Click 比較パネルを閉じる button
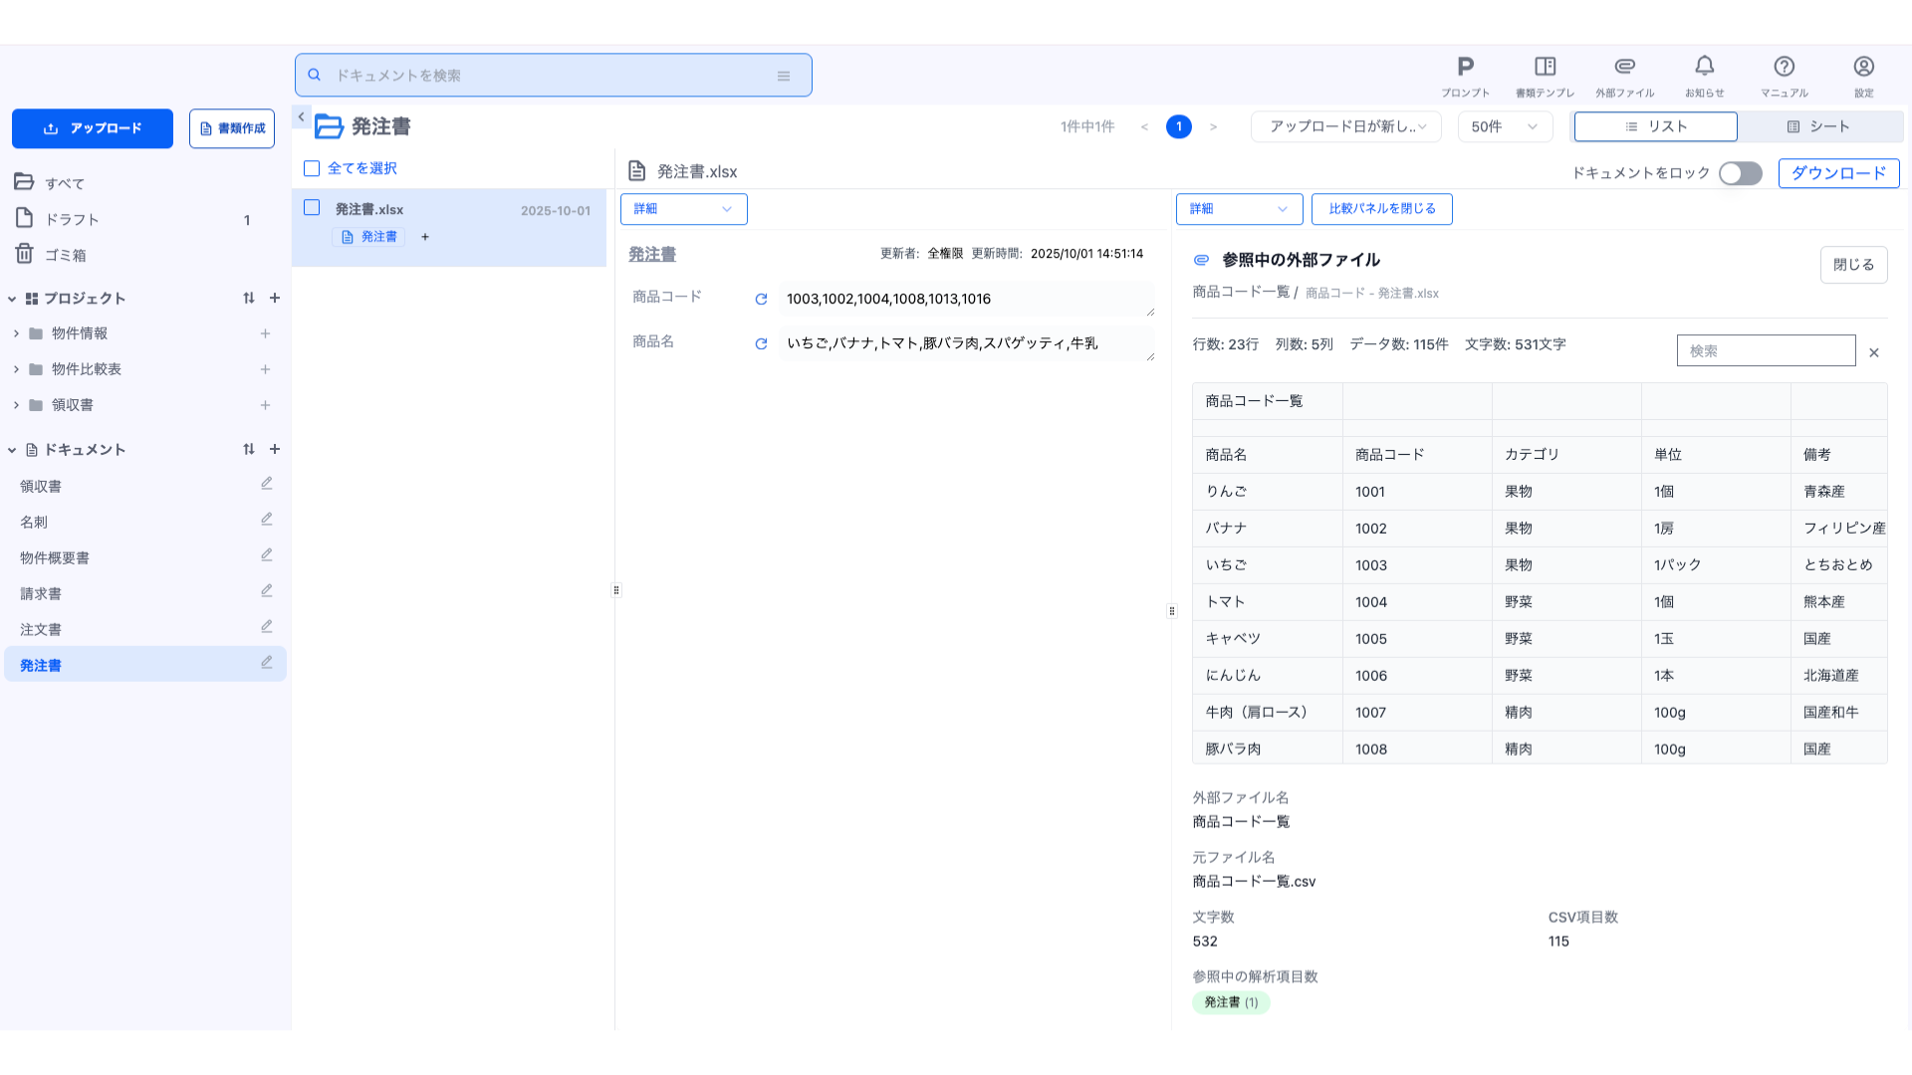 (1381, 209)
